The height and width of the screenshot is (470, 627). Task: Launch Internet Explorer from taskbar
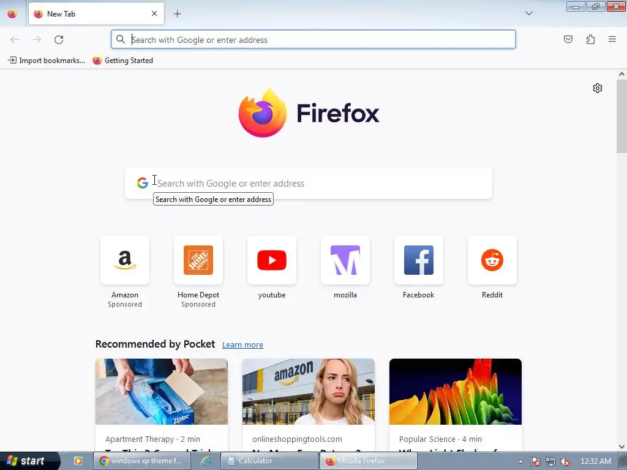pyautogui.click(x=206, y=461)
